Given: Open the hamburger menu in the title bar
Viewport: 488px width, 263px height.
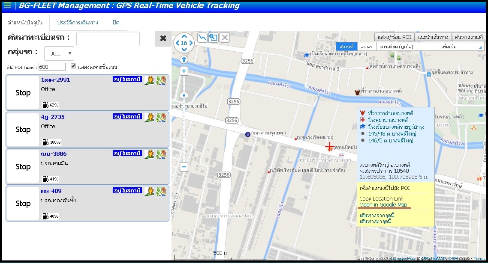Looking at the screenshot, I should [x=7, y=5].
